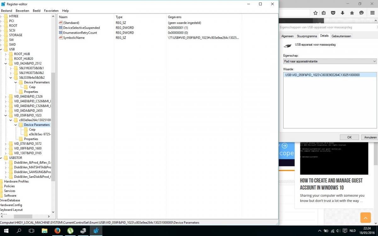Click the (Standaard) value icon
This screenshot has width=378, height=236.
[61, 23]
